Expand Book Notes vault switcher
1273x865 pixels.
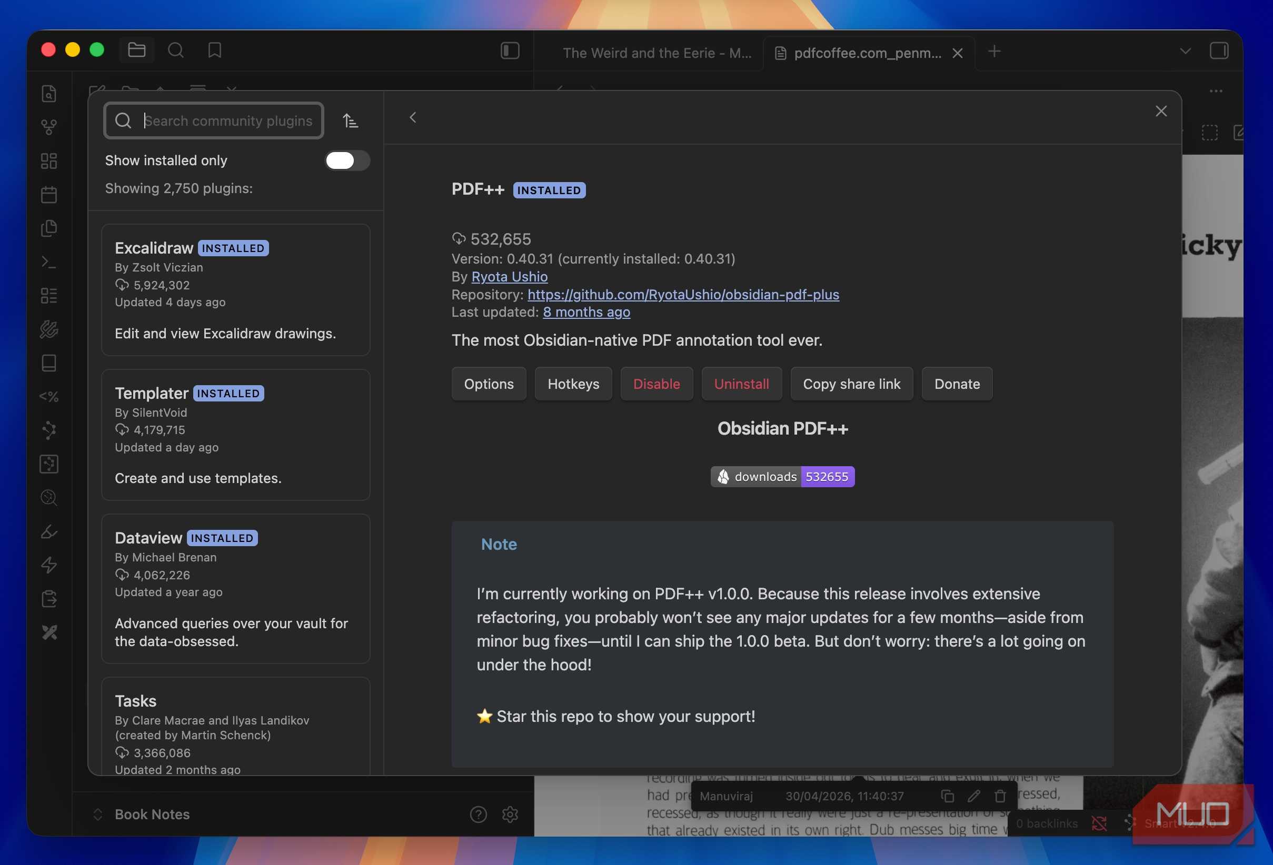(97, 814)
